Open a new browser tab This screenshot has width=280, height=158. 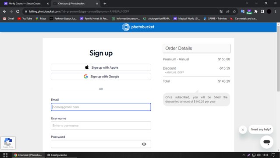pyautogui.click(x=105, y=4)
